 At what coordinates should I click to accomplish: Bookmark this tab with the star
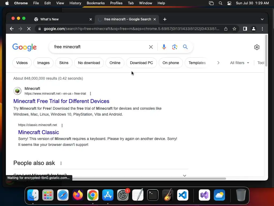[x=234, y=29]
